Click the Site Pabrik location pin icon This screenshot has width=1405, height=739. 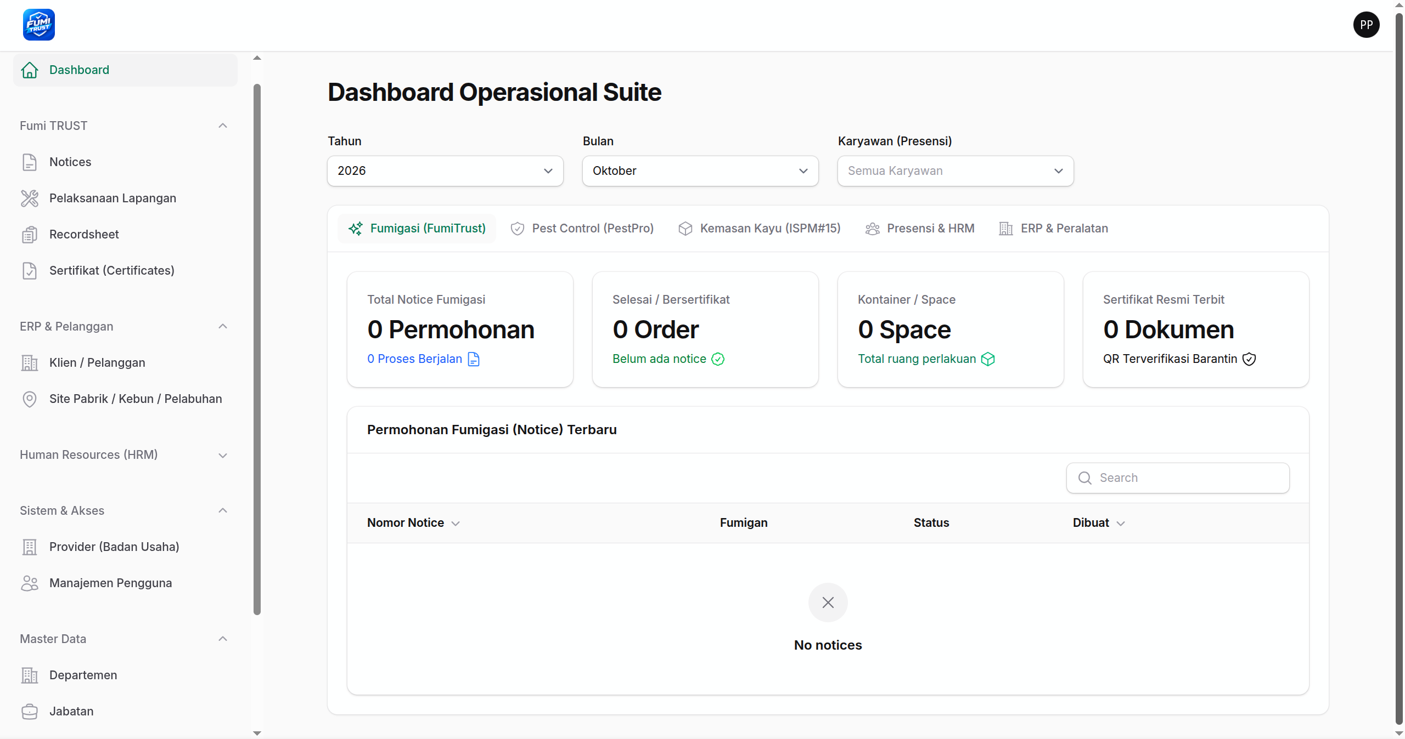30,399
